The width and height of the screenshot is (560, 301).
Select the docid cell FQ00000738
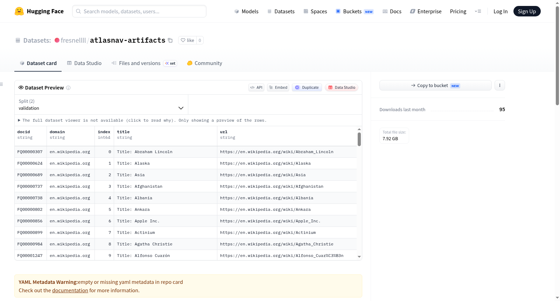[x=30, y=198]
